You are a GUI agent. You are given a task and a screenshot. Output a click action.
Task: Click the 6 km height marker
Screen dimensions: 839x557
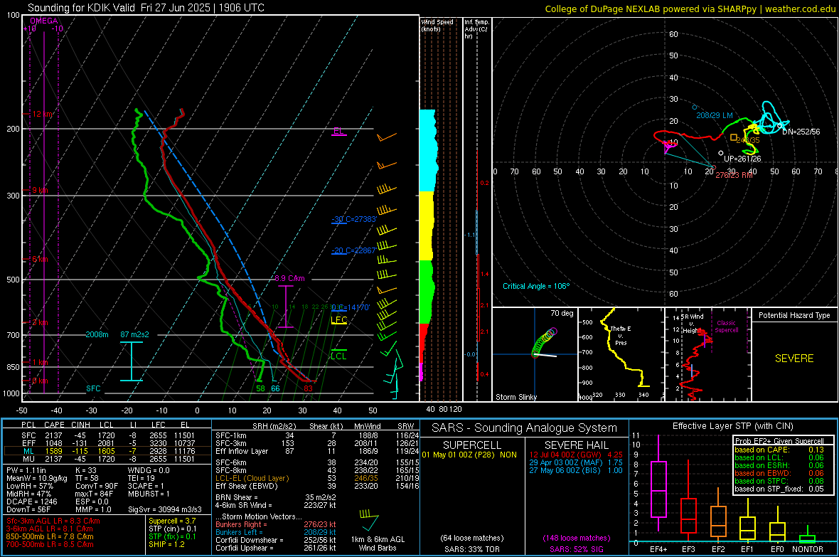(40, 259)
